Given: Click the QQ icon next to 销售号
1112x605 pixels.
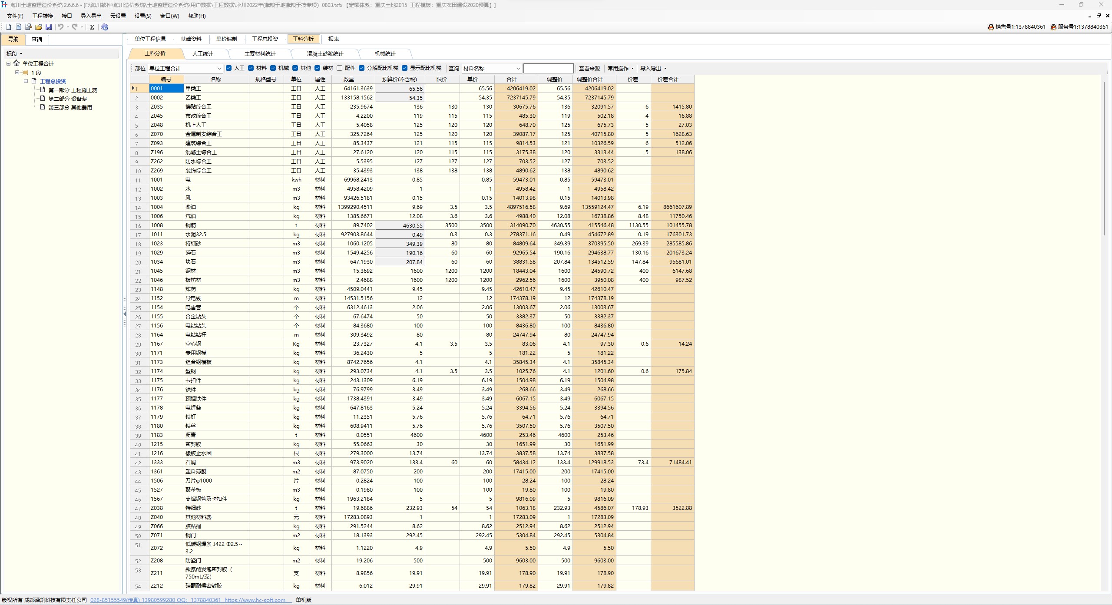Looking at the screenshot, I should 991,27.
